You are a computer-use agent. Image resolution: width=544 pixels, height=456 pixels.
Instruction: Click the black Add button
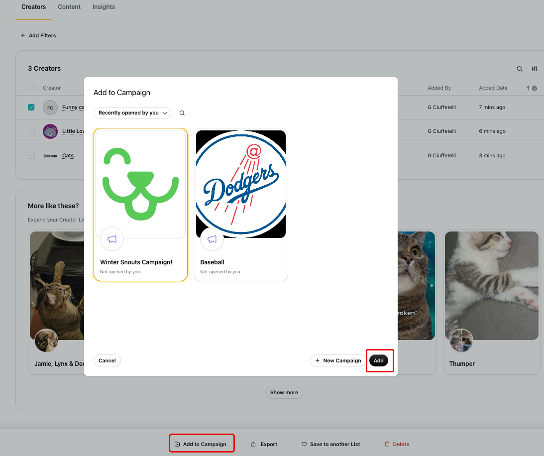[x=378, y=360]
